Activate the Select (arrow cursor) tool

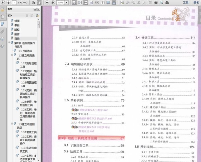tap(33, 2)
